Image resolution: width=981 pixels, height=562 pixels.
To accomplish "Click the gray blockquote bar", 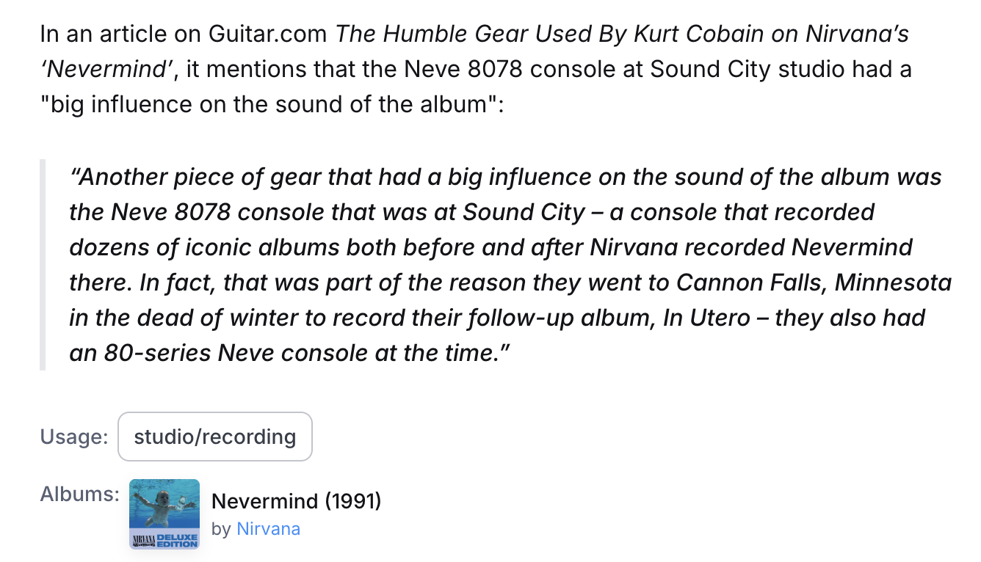I will coord(43,265).
